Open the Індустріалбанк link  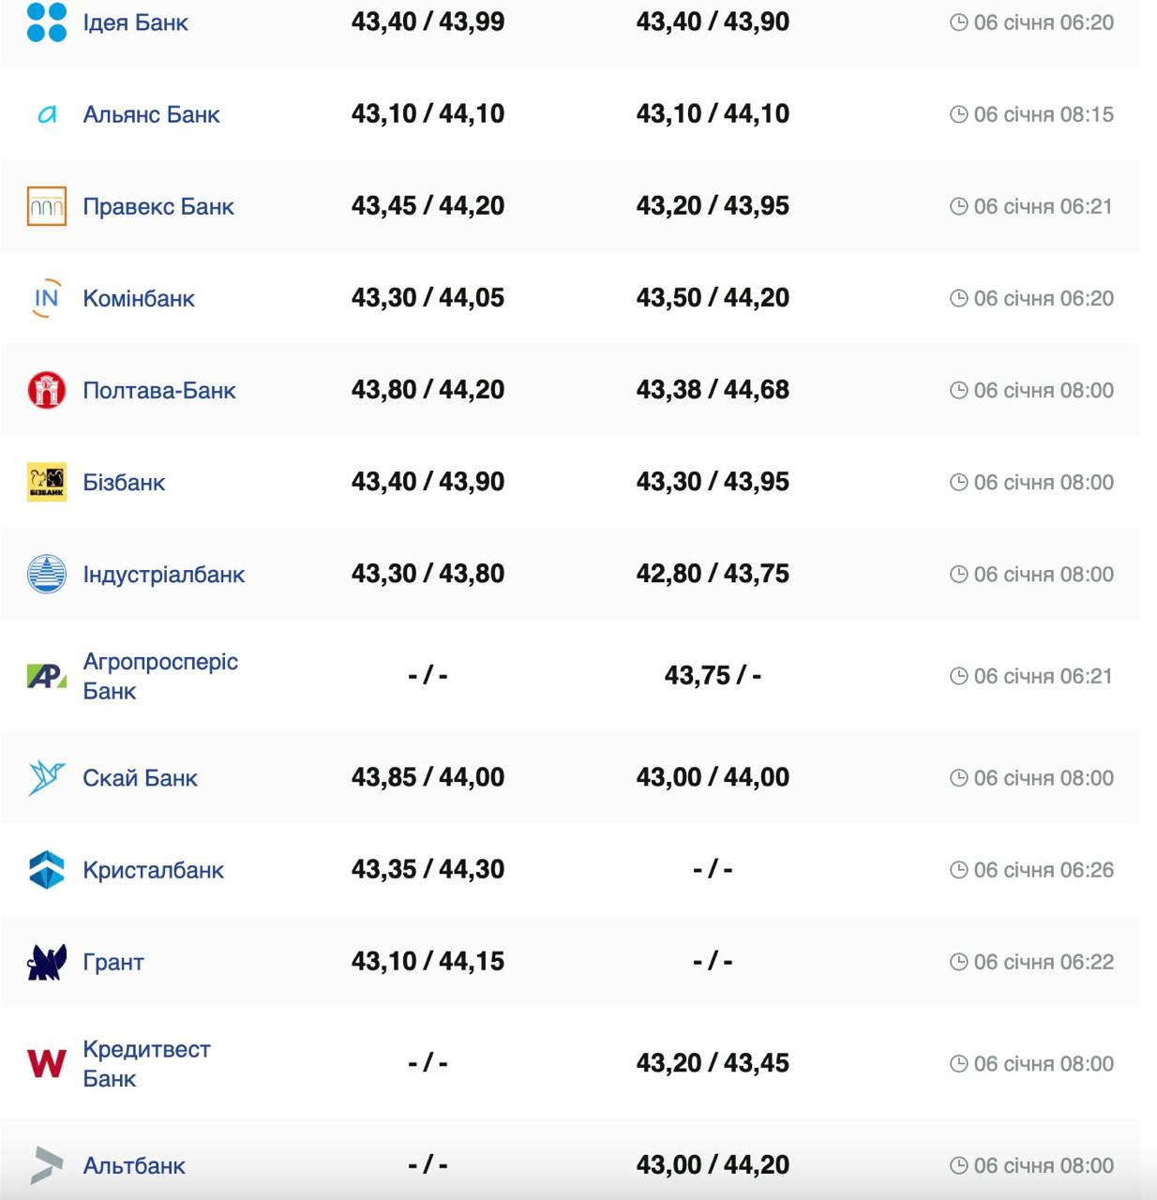tap(164, 574)
